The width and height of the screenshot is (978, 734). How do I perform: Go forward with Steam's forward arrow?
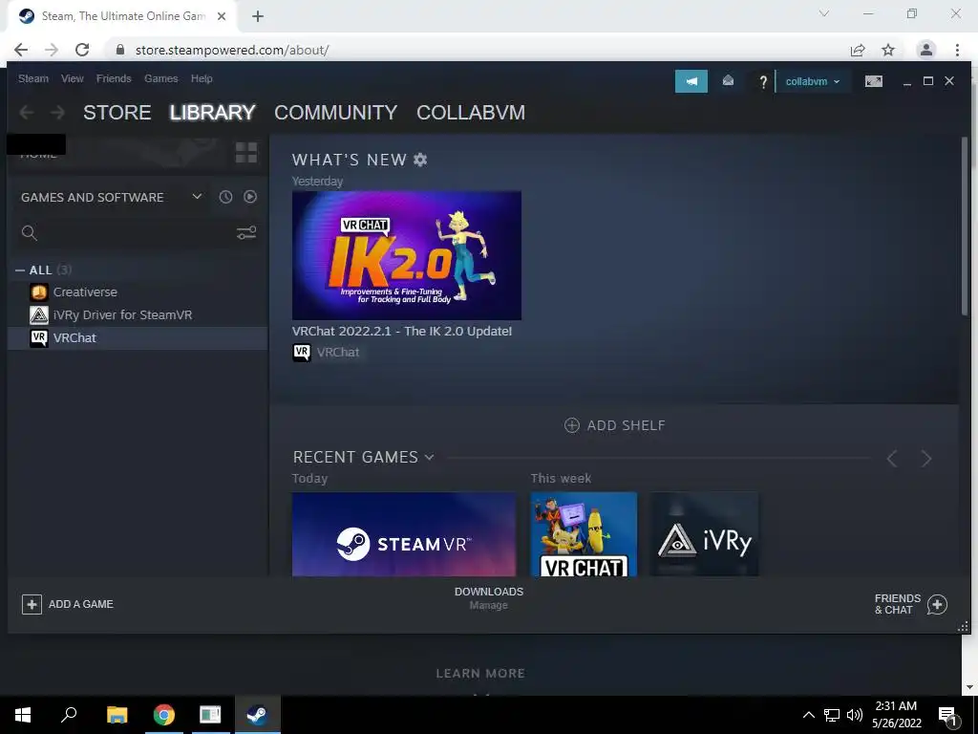point(57,113)
